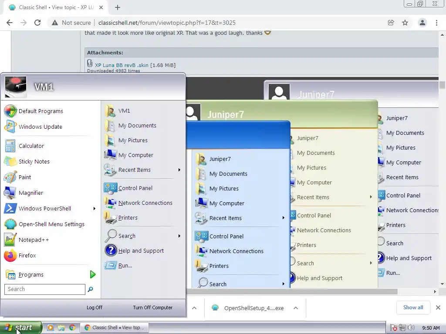Open Printers icon in start menu

tap(110, 217)
